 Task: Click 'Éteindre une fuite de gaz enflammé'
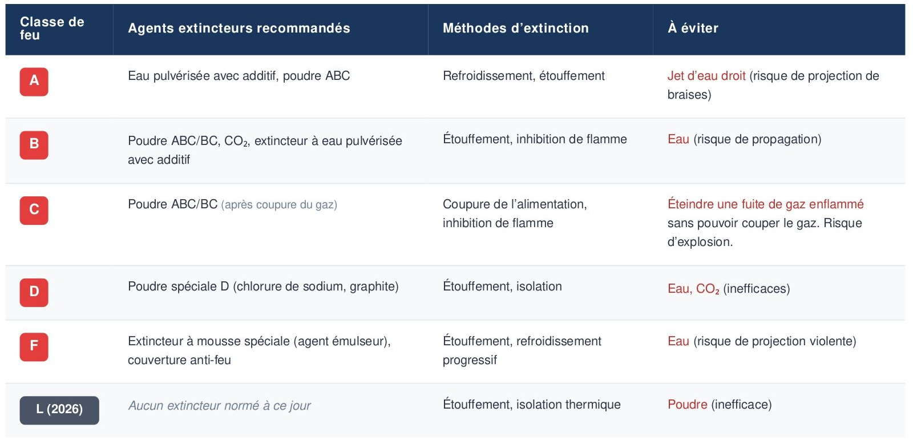point(766,204)
